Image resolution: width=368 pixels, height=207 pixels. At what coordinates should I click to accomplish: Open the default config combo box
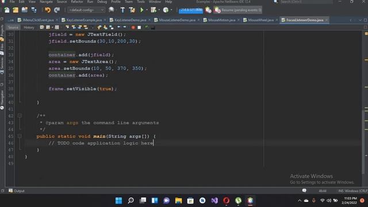coord(86,10)
